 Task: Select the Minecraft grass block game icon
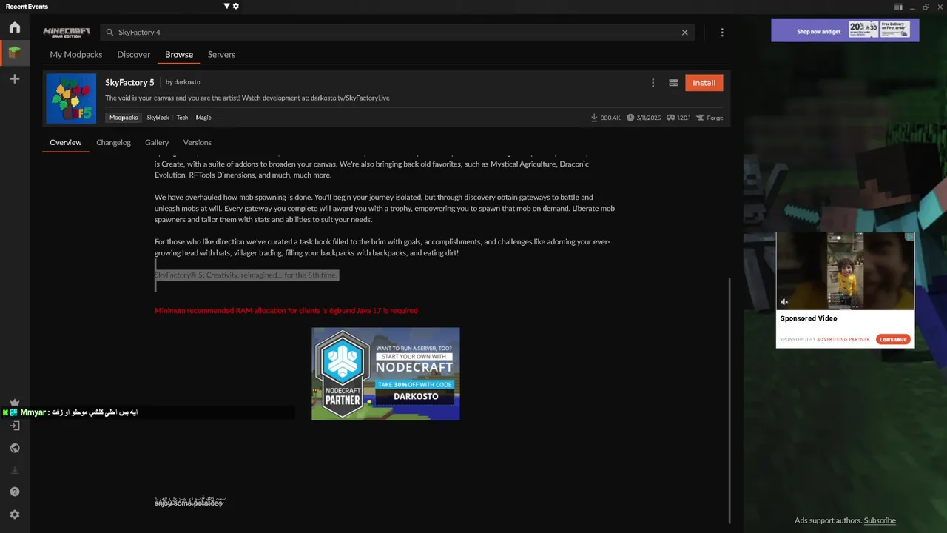[15, 53]
